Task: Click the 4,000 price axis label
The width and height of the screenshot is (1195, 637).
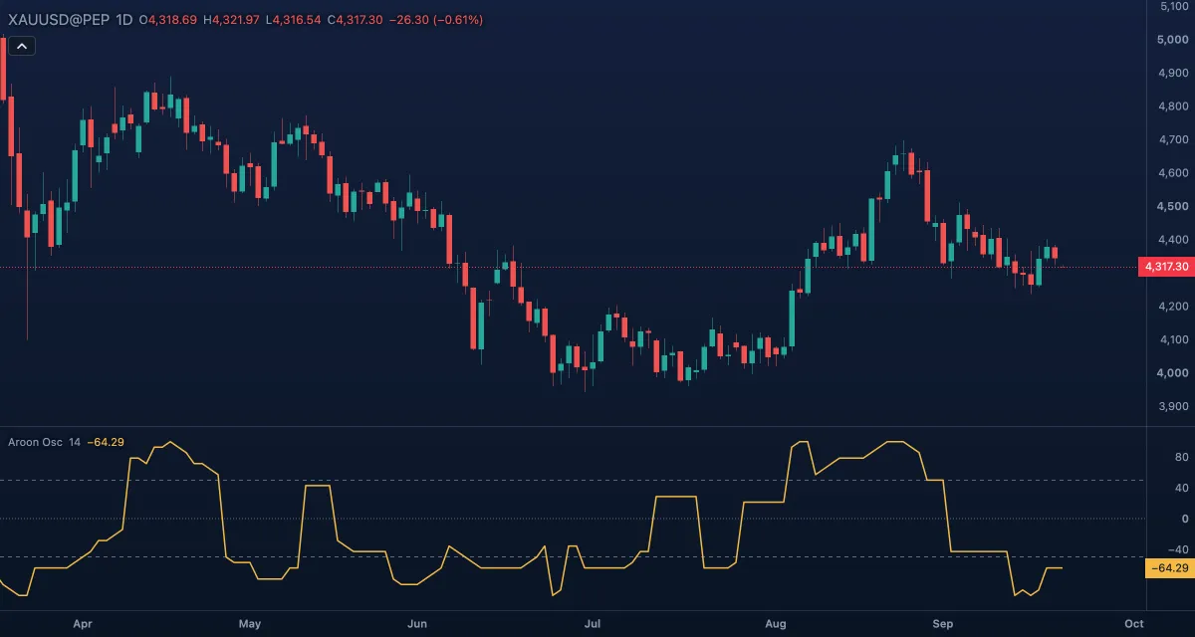Action: point(1173,373)
